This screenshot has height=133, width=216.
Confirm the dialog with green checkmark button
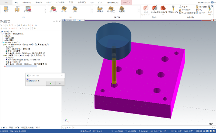point(50,84)
